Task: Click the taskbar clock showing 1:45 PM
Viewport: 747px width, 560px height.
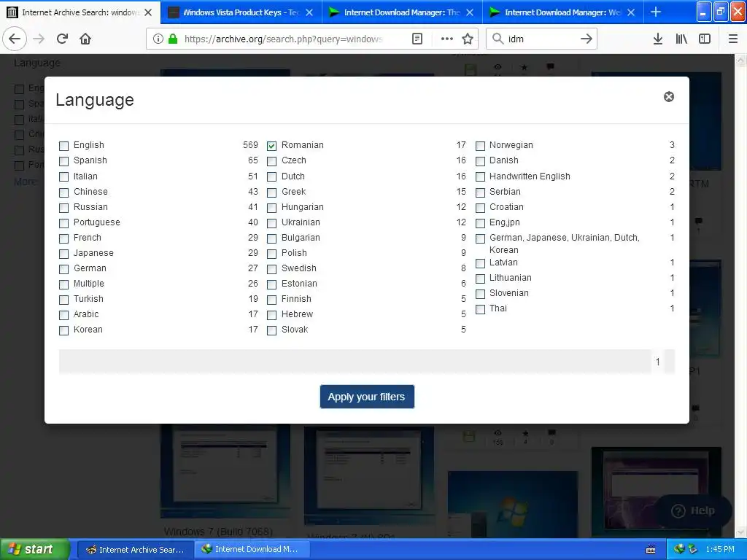Action: click(720, 550)
